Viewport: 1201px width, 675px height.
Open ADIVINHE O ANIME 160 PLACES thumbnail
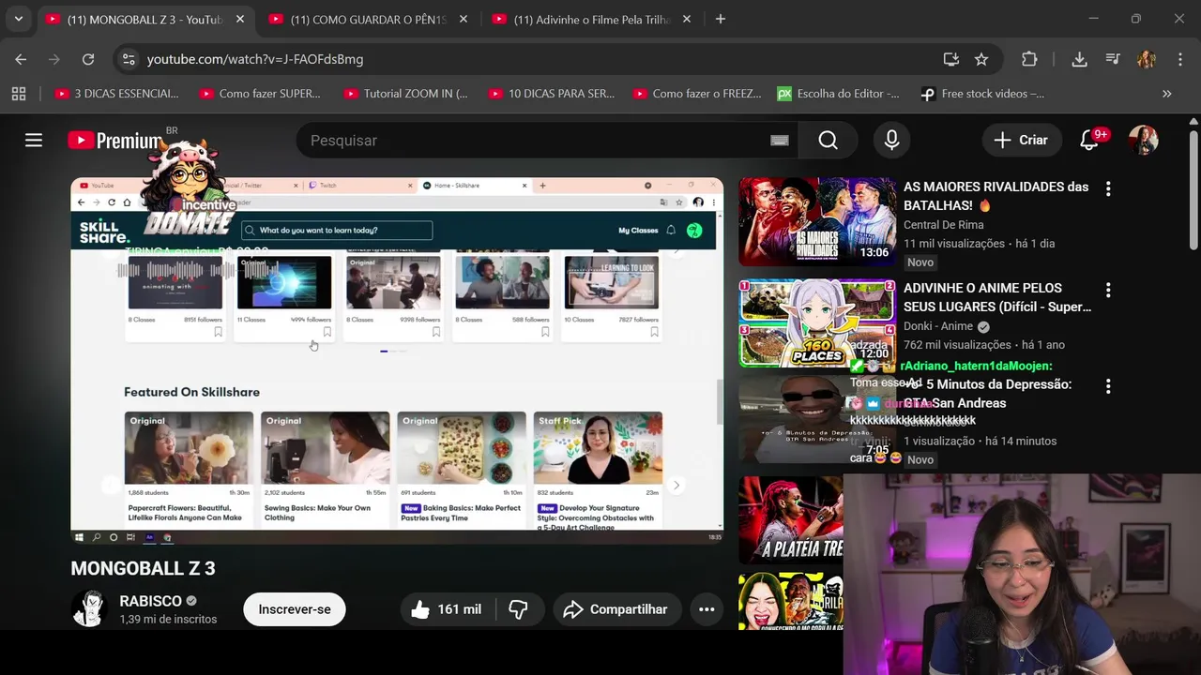817,323
